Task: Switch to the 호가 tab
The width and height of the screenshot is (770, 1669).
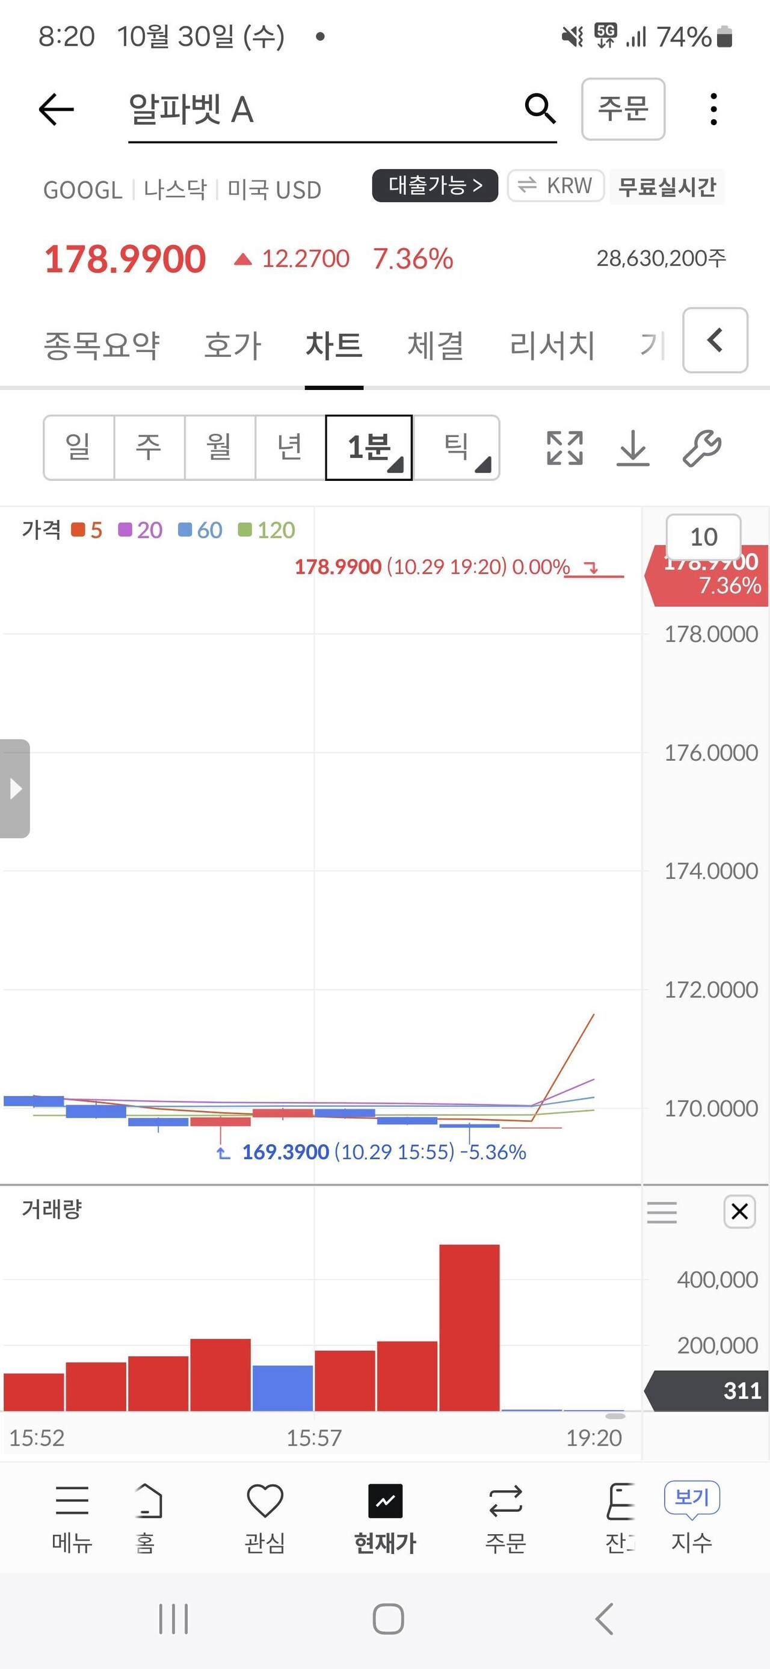Action: [x=232, y=345]
